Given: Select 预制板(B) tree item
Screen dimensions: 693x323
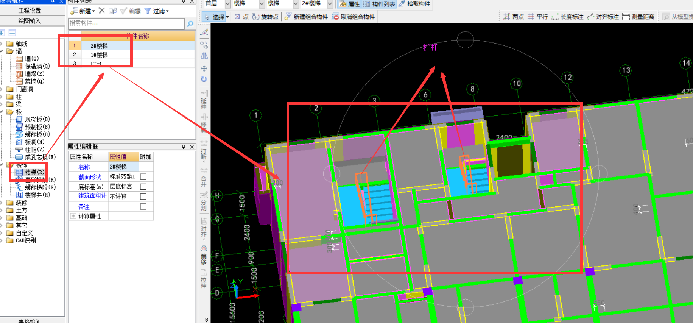Looking at the screenshot, I should 33,127.
